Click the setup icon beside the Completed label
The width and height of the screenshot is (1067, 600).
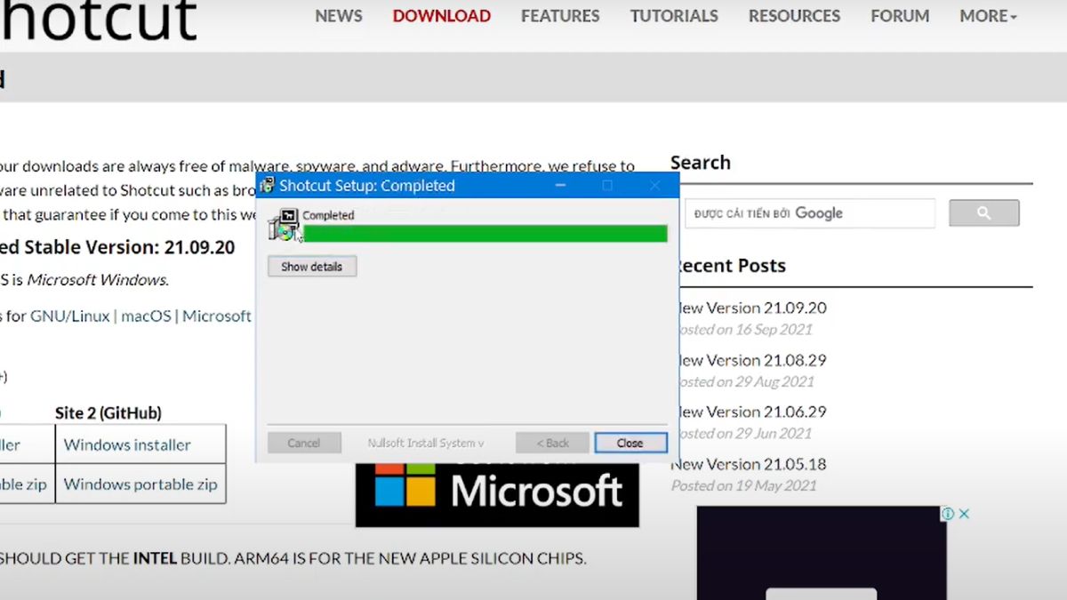coord(285,224)
